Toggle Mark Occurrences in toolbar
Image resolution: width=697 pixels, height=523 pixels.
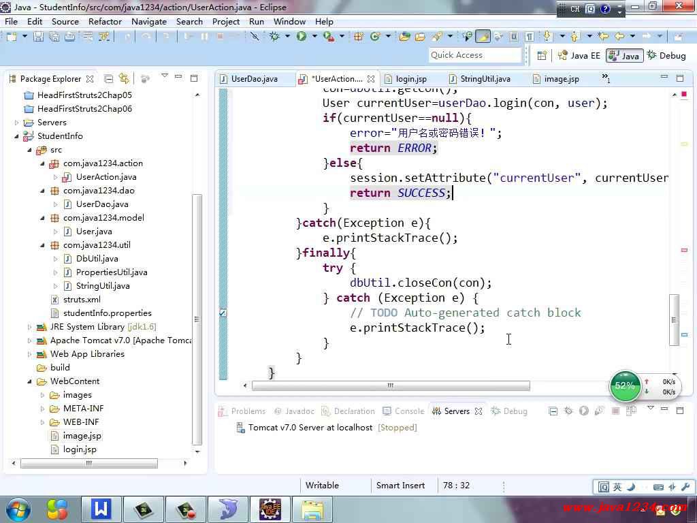(x=483, y=37)
